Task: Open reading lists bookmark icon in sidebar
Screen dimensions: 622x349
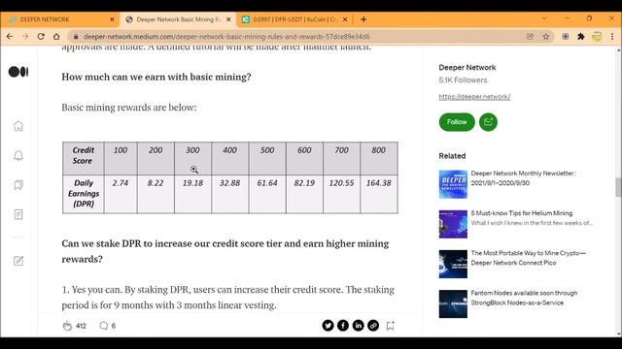Action: [18, 185]
